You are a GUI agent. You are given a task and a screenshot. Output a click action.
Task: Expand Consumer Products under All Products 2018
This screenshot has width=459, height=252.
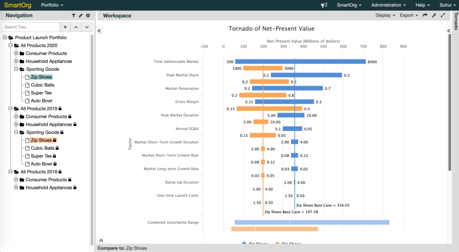pos(16,180)
